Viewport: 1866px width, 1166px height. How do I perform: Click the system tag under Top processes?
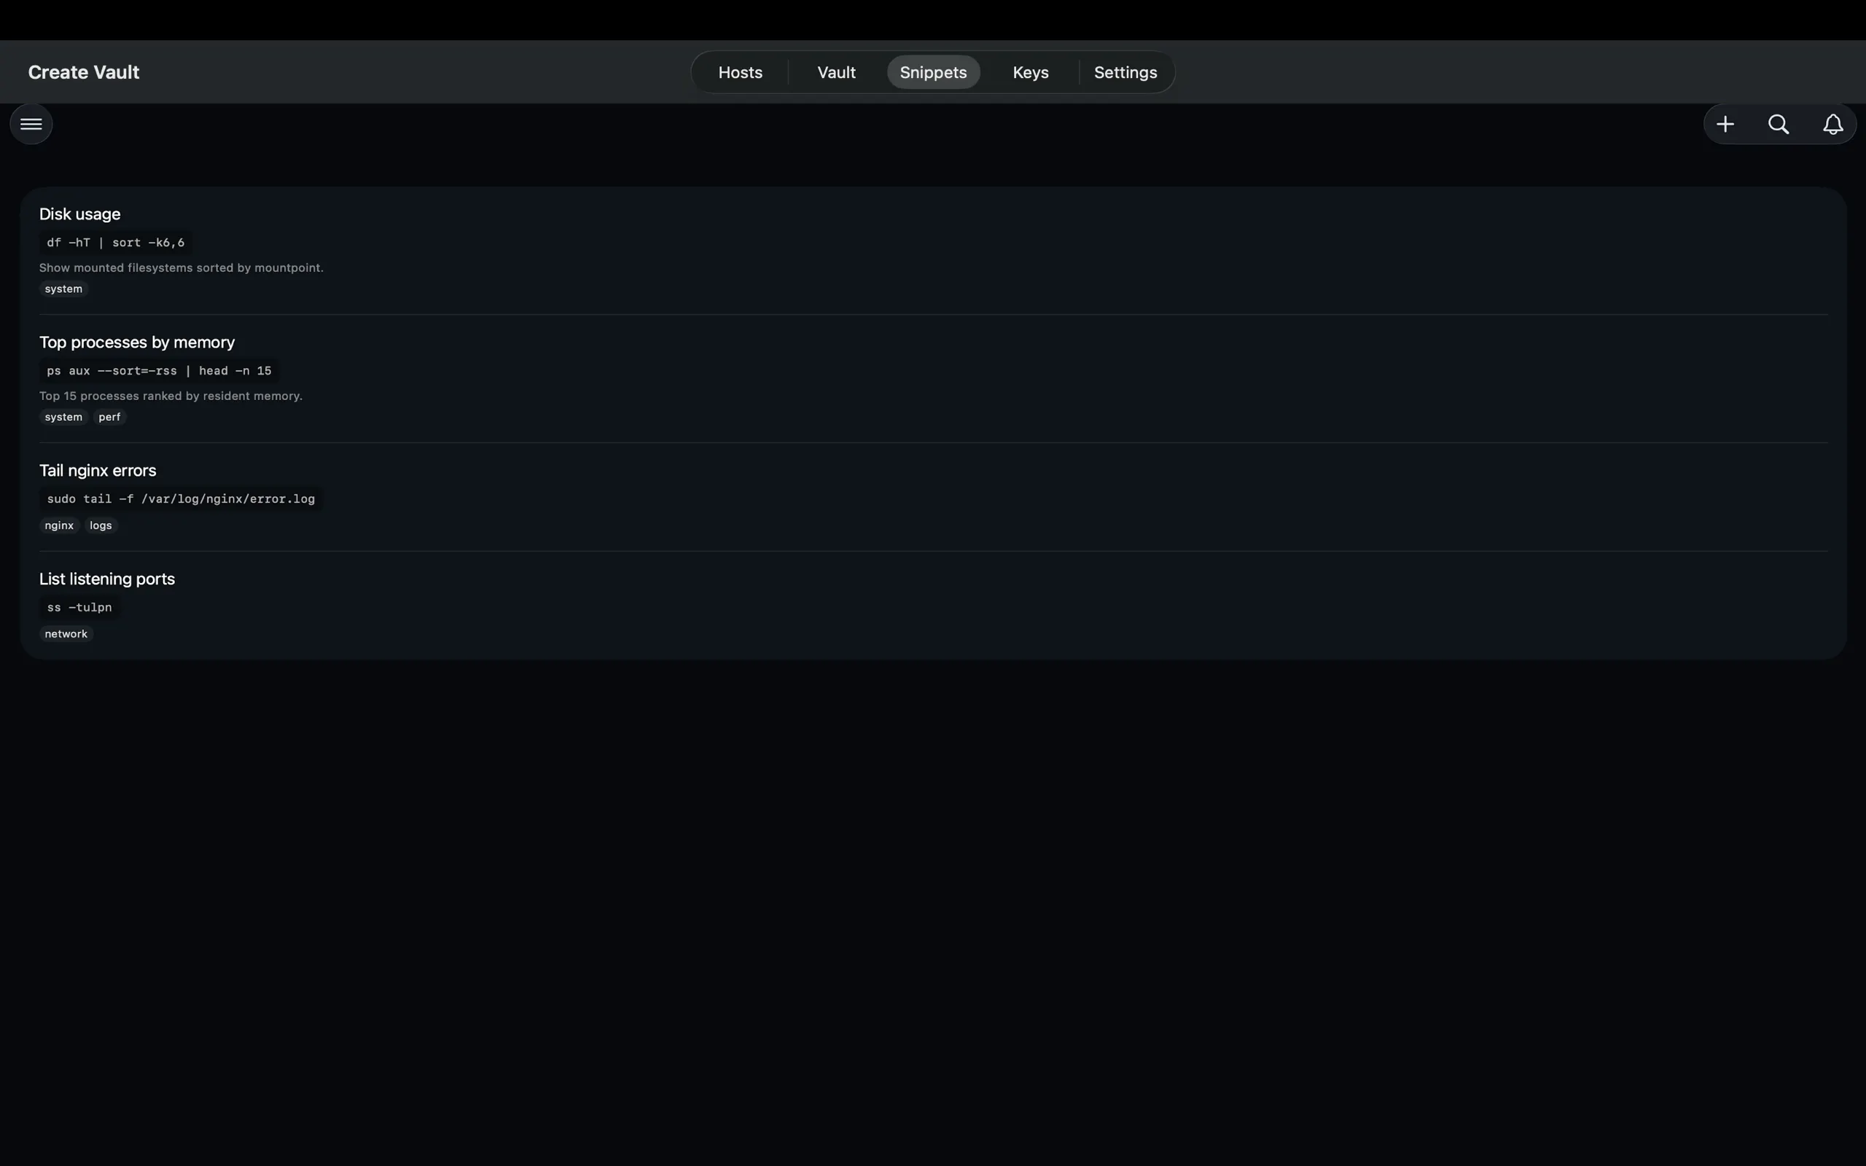click(63, 417)
